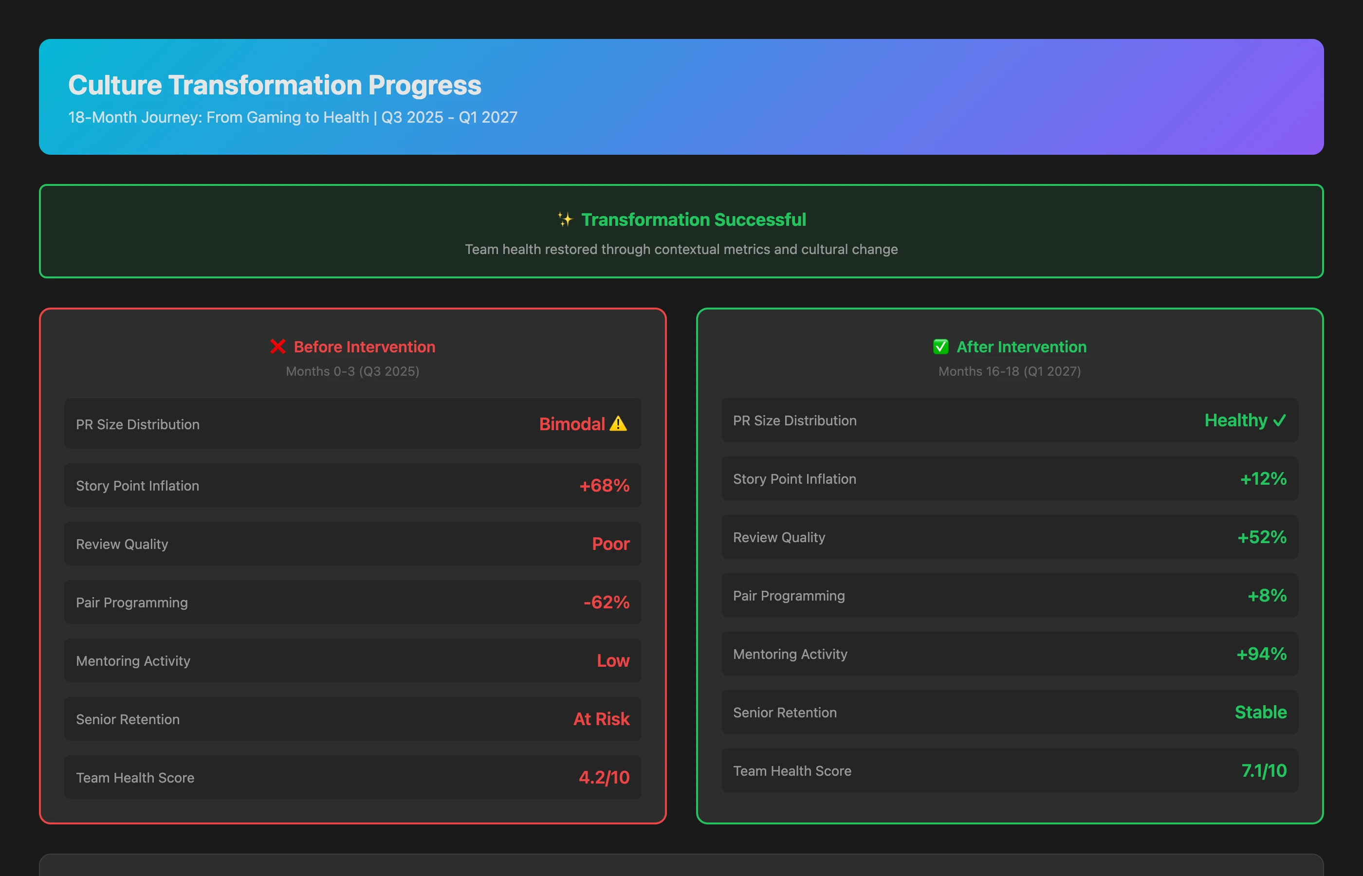The width and height of the screenshot is (1363, 876).
Task: Click the +8% Pair Programming value
Action: pos(1268,595)
